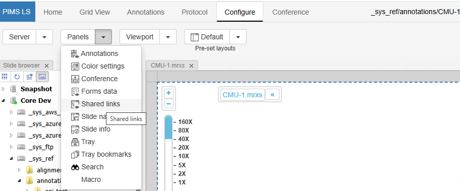Click the refresh icon in Slide browser
460x191 pixels.
17,77
